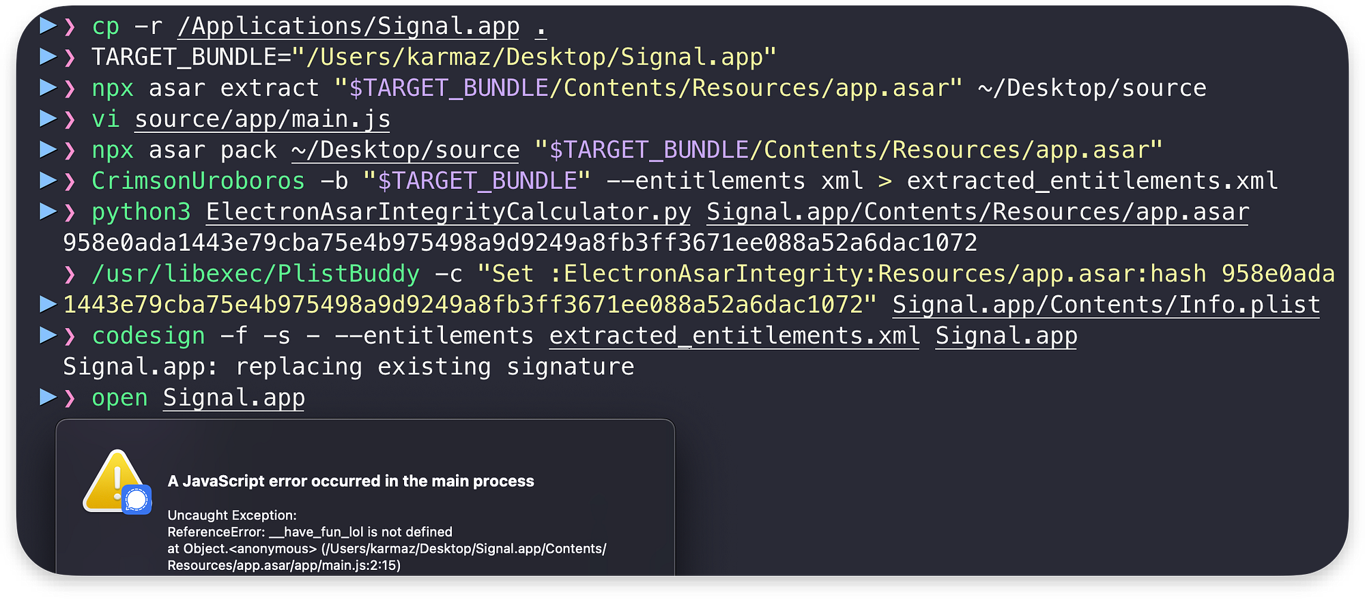Click the underlined ElectronAsarIntegrityCalculator.py filename
This screenshot has width=1365, height=602.
448,212
